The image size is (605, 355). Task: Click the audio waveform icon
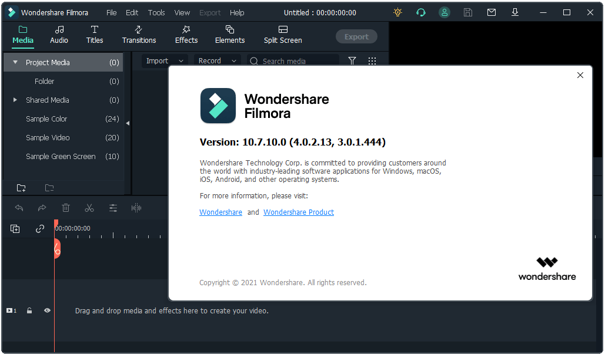(136, 208)
